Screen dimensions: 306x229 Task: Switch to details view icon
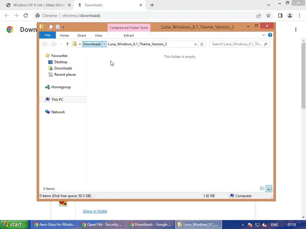click(x=262, y=188)
